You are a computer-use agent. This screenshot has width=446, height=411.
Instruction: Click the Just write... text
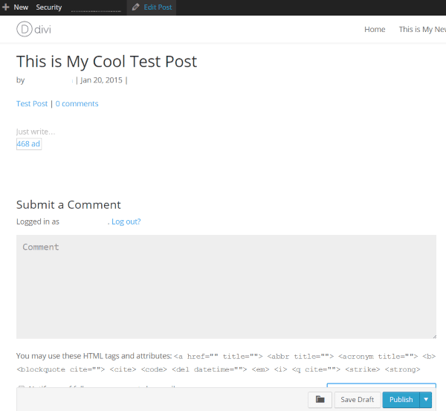click(36, 132)
